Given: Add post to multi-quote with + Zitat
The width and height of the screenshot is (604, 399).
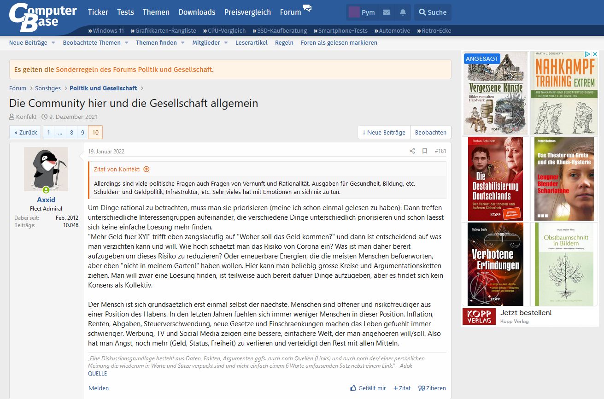Looking at the screenshot, I should (x=402, y=388).
